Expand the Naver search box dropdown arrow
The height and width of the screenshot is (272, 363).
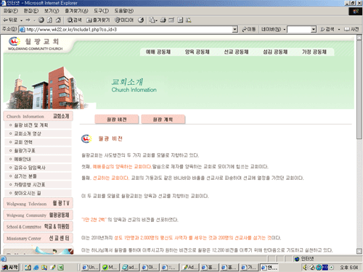314,30
